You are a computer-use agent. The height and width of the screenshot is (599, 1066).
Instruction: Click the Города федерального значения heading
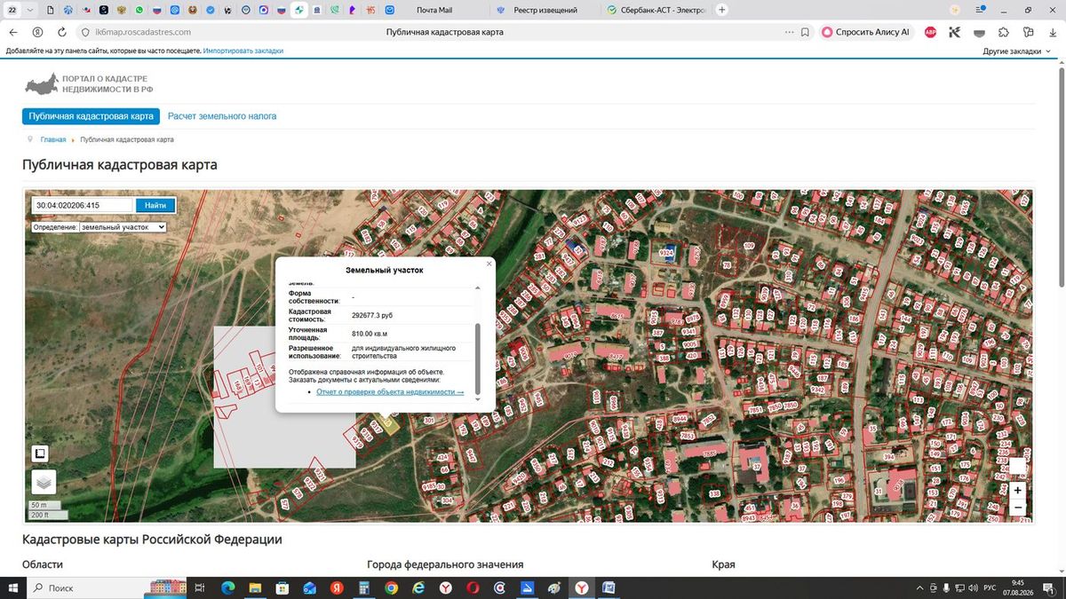point(445,564)
